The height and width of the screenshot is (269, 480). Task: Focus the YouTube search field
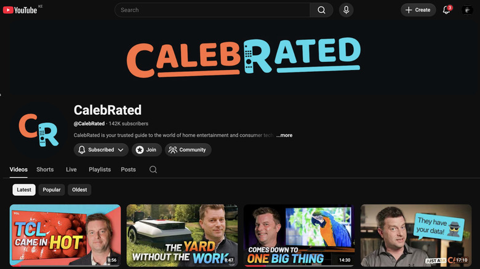point(212,10)
